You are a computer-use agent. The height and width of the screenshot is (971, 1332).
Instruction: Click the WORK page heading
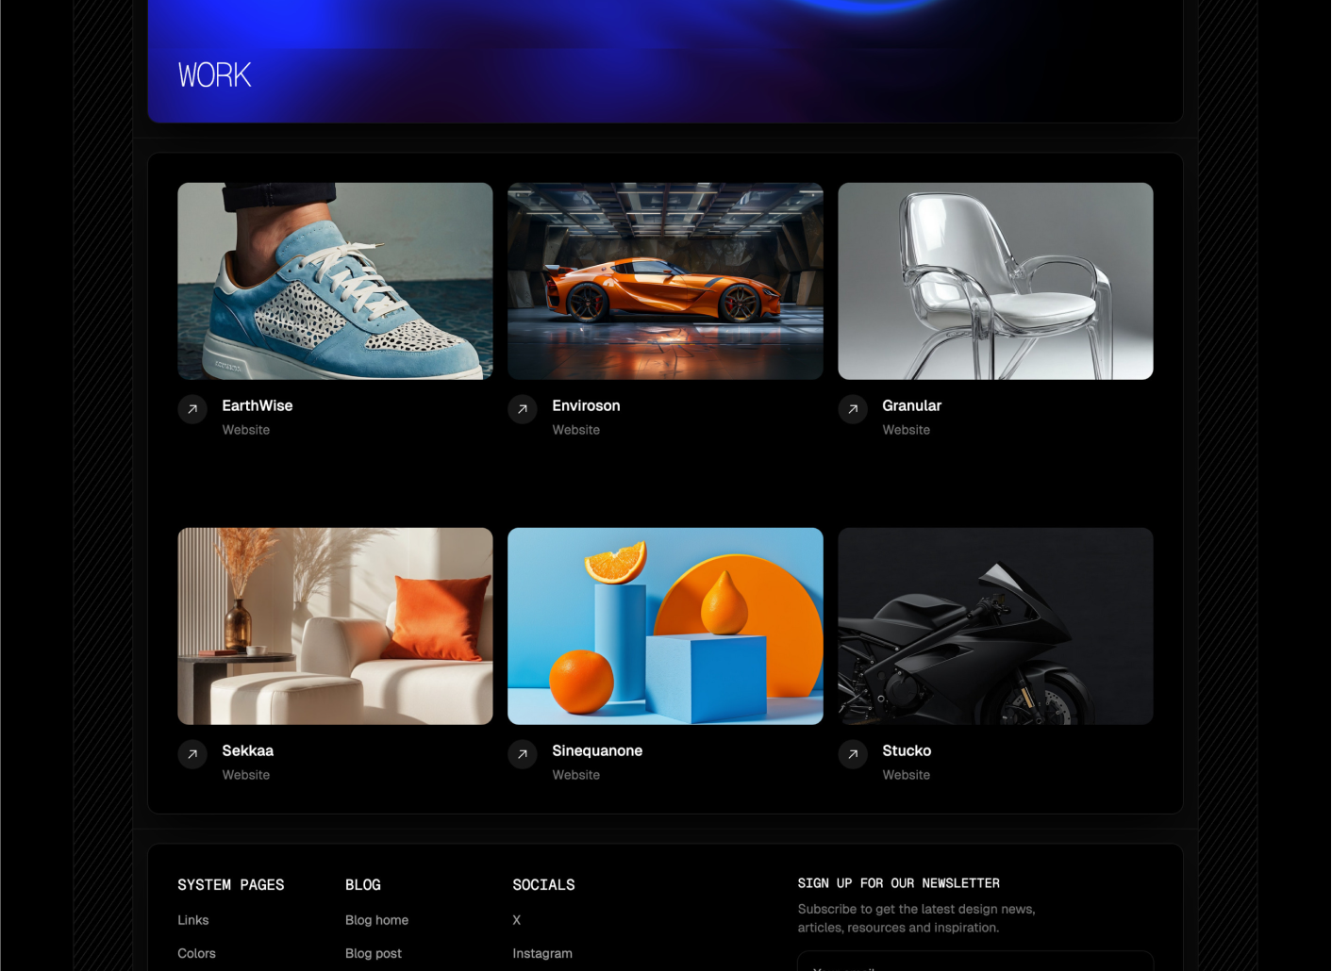click(214, 75)
